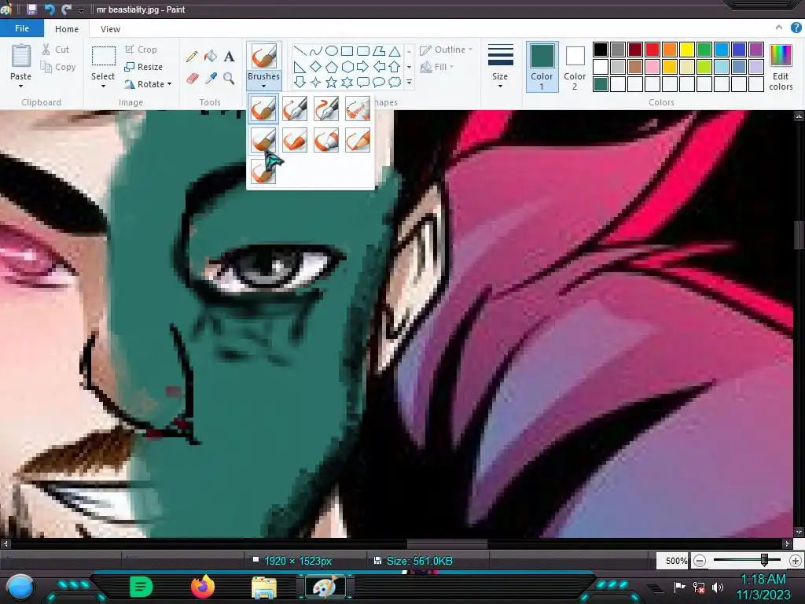Select the Pencil tool
This screenshot has height=604, width=805.
[x=192, y=57]
